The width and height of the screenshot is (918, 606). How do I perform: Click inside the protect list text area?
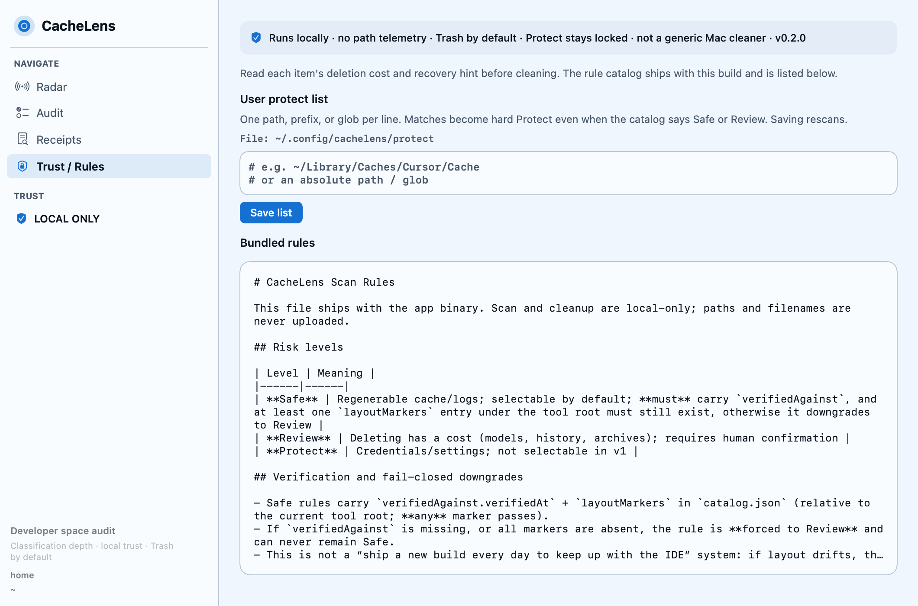[569, 173]
